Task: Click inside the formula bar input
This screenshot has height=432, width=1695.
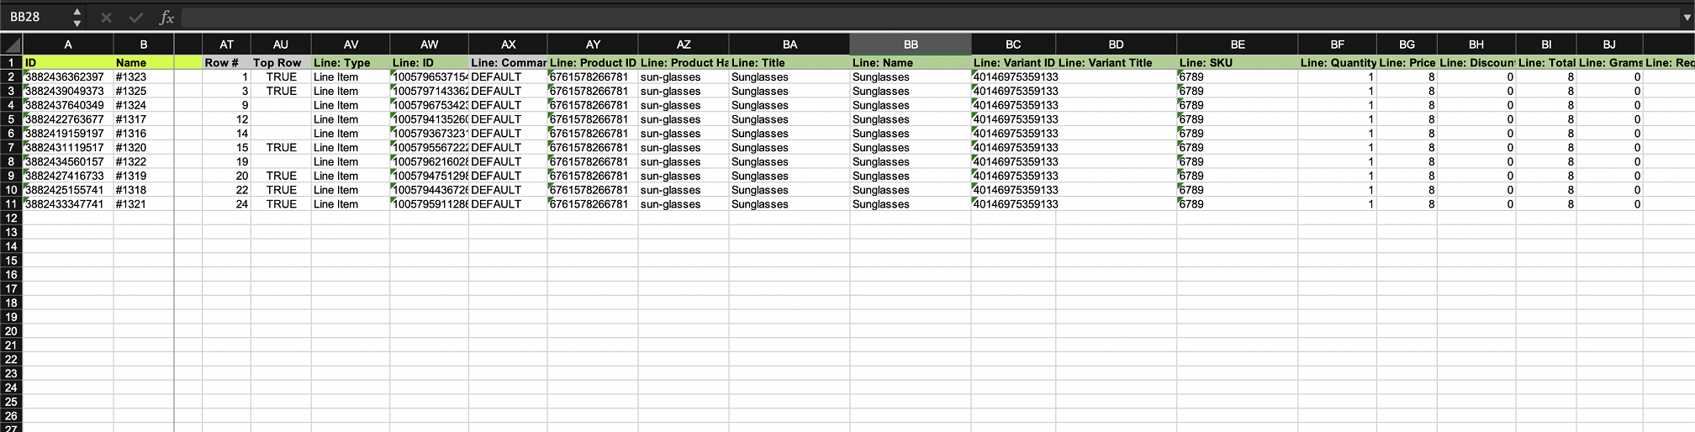Action: coord(925,17)
